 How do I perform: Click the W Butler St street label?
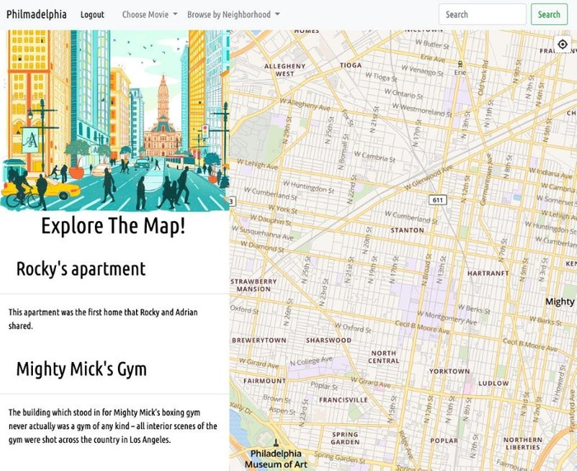(x=432, y=45)
